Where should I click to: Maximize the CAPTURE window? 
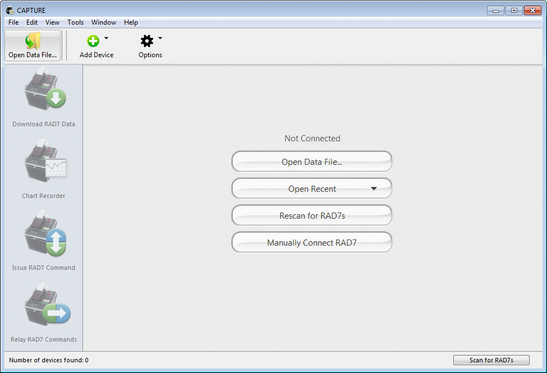click(x=514, y=11)
